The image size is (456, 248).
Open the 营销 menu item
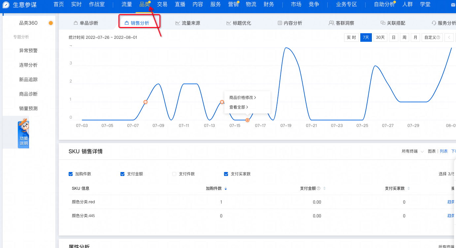[x=233, y=5]
